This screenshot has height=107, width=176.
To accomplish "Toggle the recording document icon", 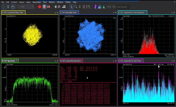I will click(x=45, y=7).
